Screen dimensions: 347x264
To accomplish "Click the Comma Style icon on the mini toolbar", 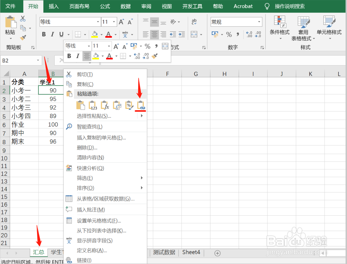I will (x=156, y=46).
